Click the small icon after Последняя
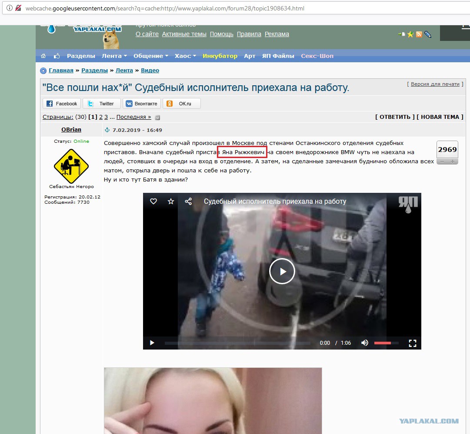The height and width of the screenshot is (434, 470). [x=157, y=118]
